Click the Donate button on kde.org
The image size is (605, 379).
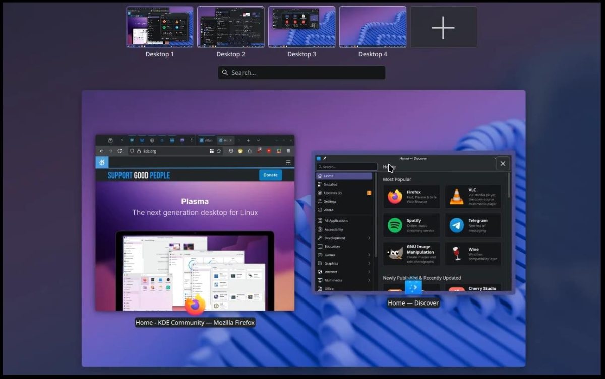[271, 175]
